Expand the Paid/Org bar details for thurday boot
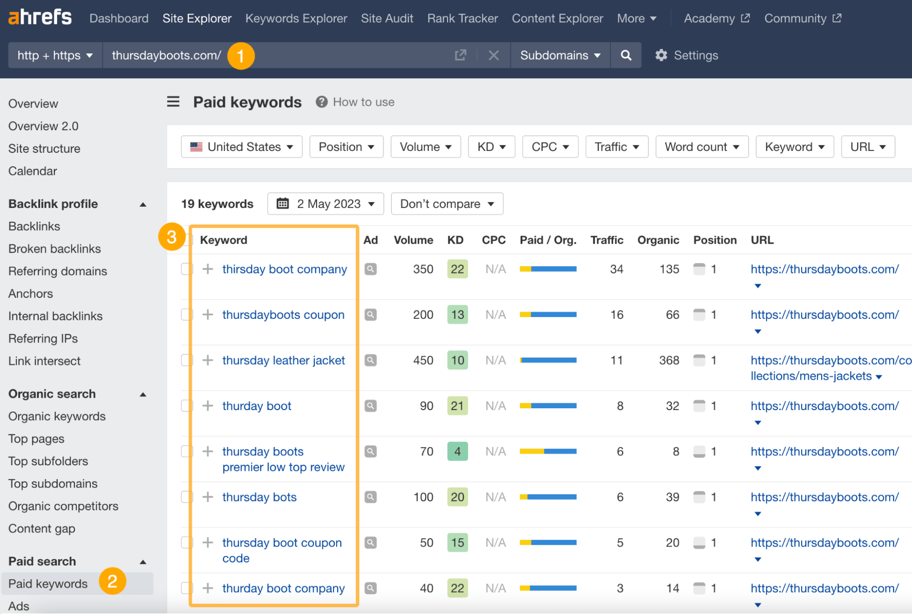Image resolution: width=912 pixels, height=614 pixels. pyautogui.click(x=547, y=406)
